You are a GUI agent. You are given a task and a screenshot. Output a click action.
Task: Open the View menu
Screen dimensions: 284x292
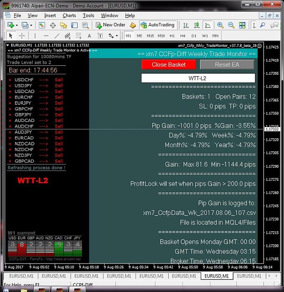click(33, 15)
